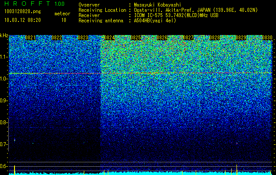Viewport: 276px width, 175px height.
Task: Click the timestamp 10.03.12 08:20
Action: pos(22,20)
